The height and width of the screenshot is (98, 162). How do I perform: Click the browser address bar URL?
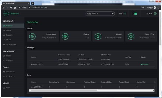tap(37, 8)
